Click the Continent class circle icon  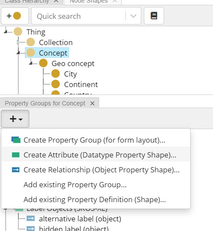point(56,84)
